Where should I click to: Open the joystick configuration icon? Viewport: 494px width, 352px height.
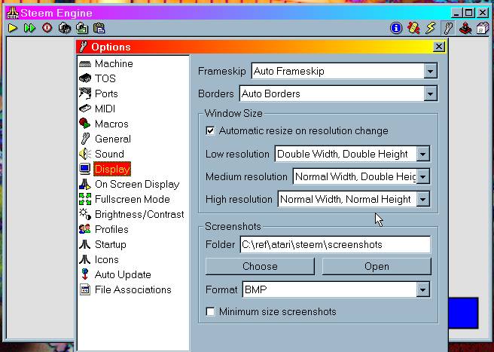tap(465, 29)
